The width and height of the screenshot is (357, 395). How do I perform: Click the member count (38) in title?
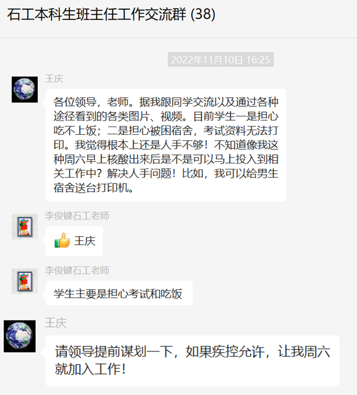[x=203, y=14]
